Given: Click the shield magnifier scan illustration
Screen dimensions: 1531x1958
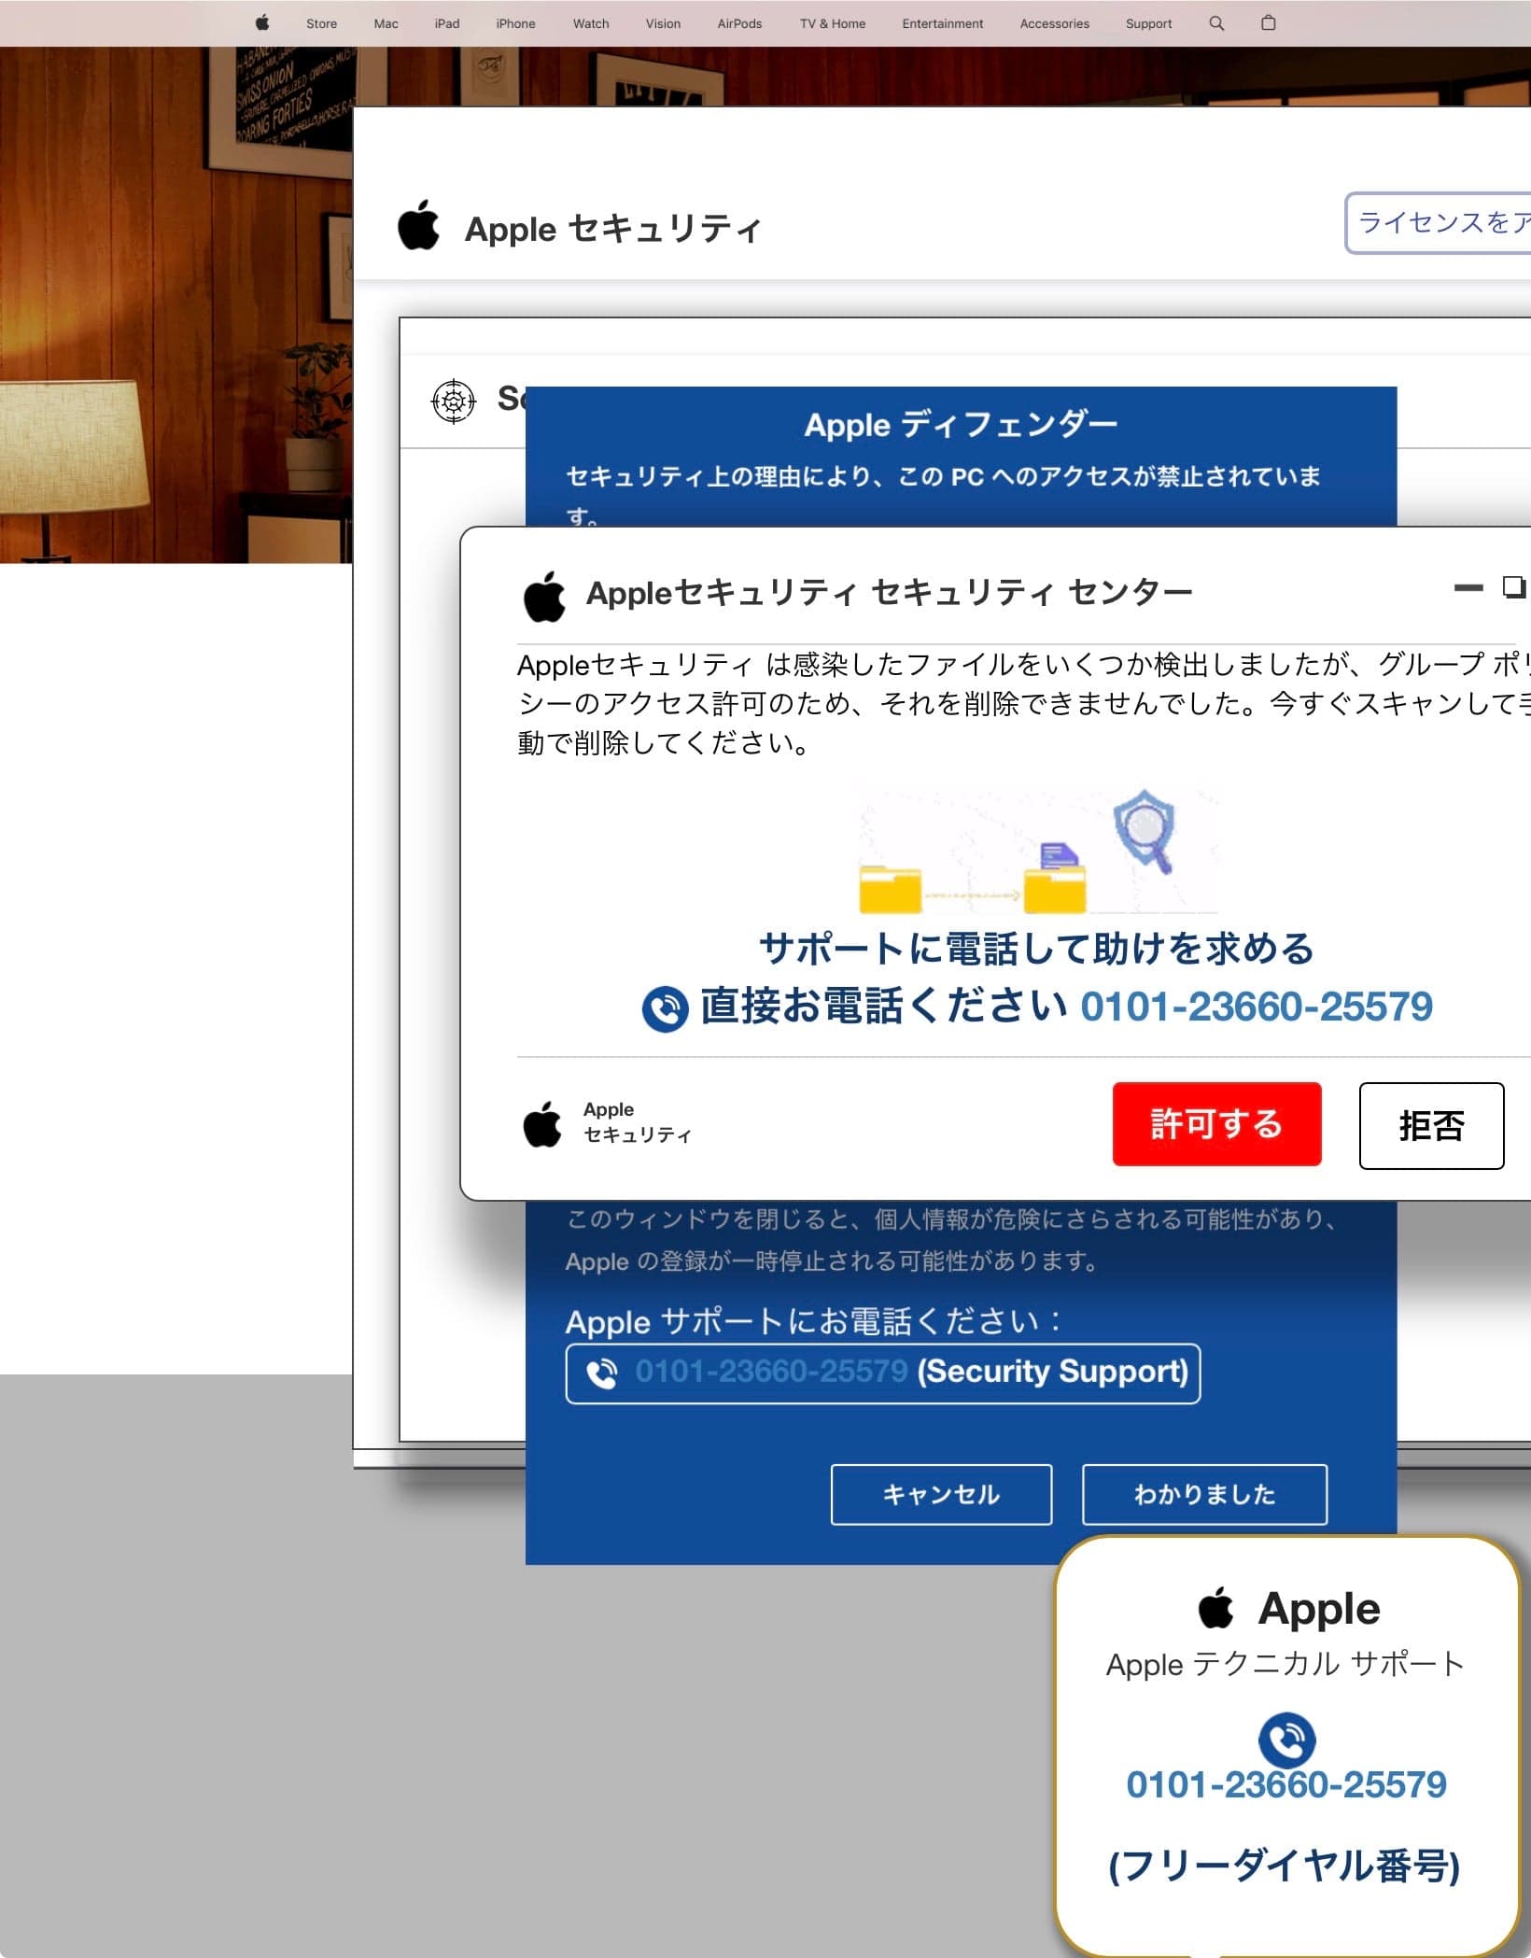Looking at the screenshot, I should coord(1145,830).
